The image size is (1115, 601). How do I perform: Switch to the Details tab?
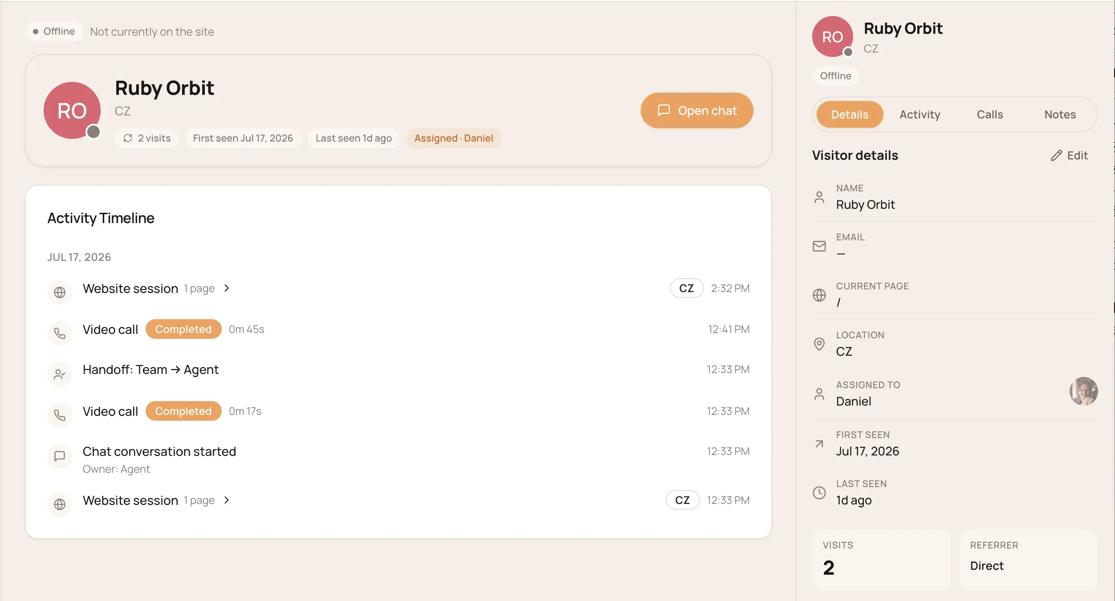(x=850, y=114)
